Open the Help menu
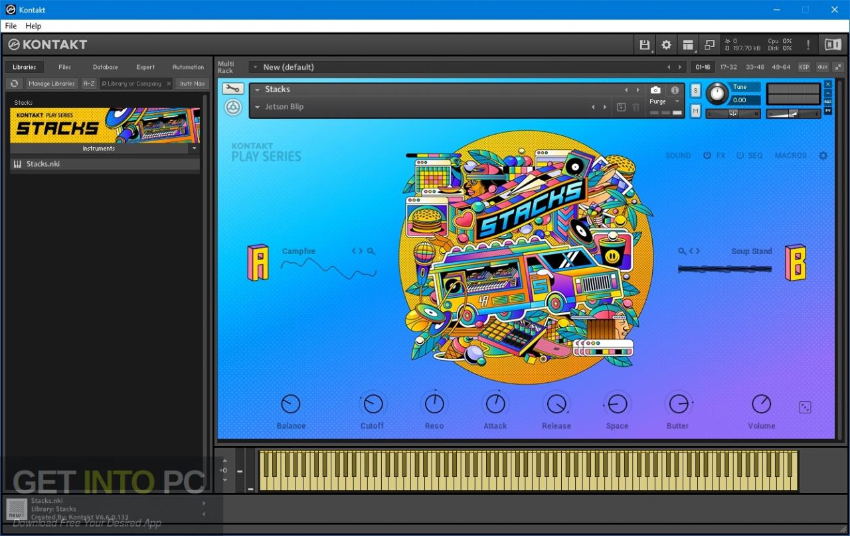Image resolution: width=850 pixels, height=536 pixels. coord(33,26)
